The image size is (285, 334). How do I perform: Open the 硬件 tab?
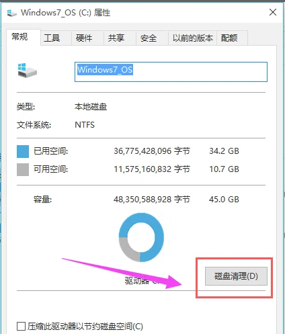click(87, 38)
